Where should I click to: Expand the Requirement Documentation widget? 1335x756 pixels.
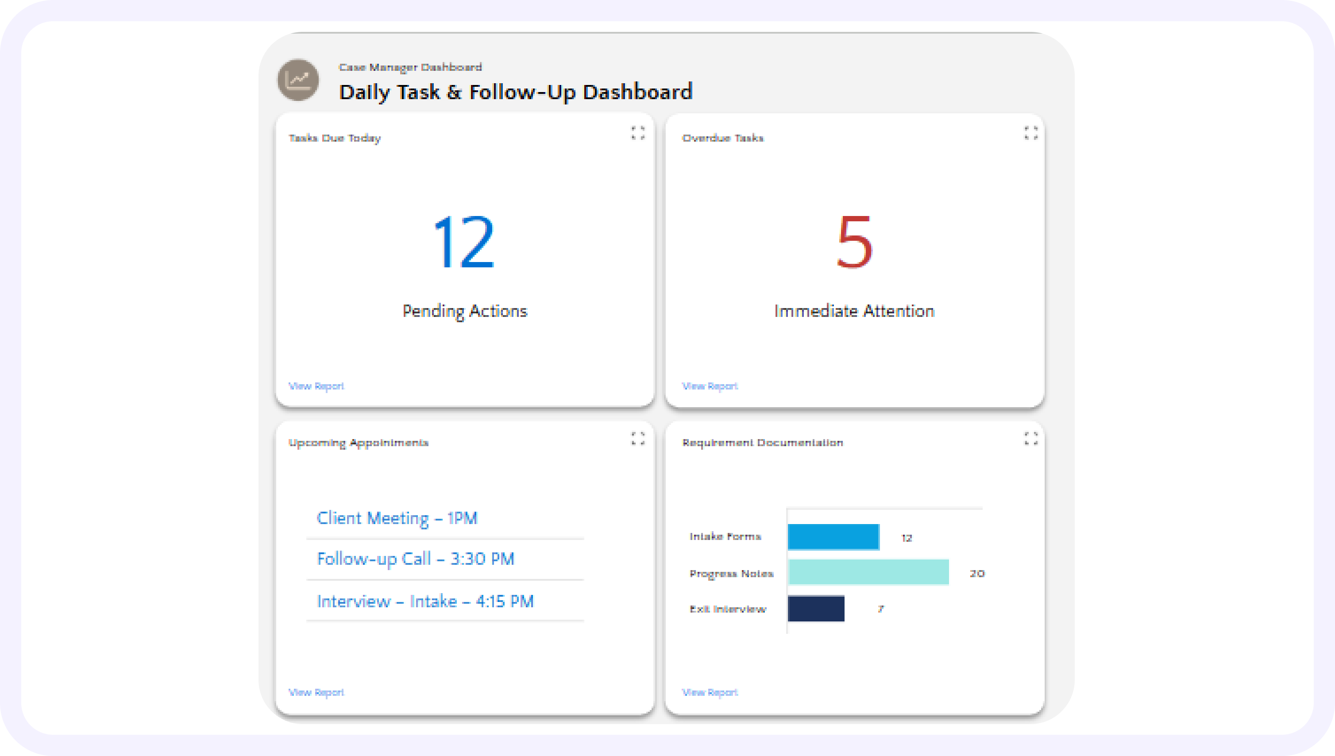click(x=1031, y=439)
